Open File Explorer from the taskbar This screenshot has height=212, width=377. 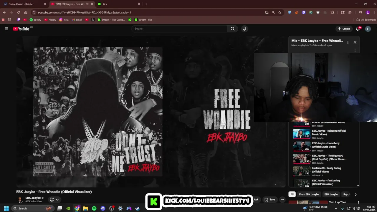click(x=85, y=208)
